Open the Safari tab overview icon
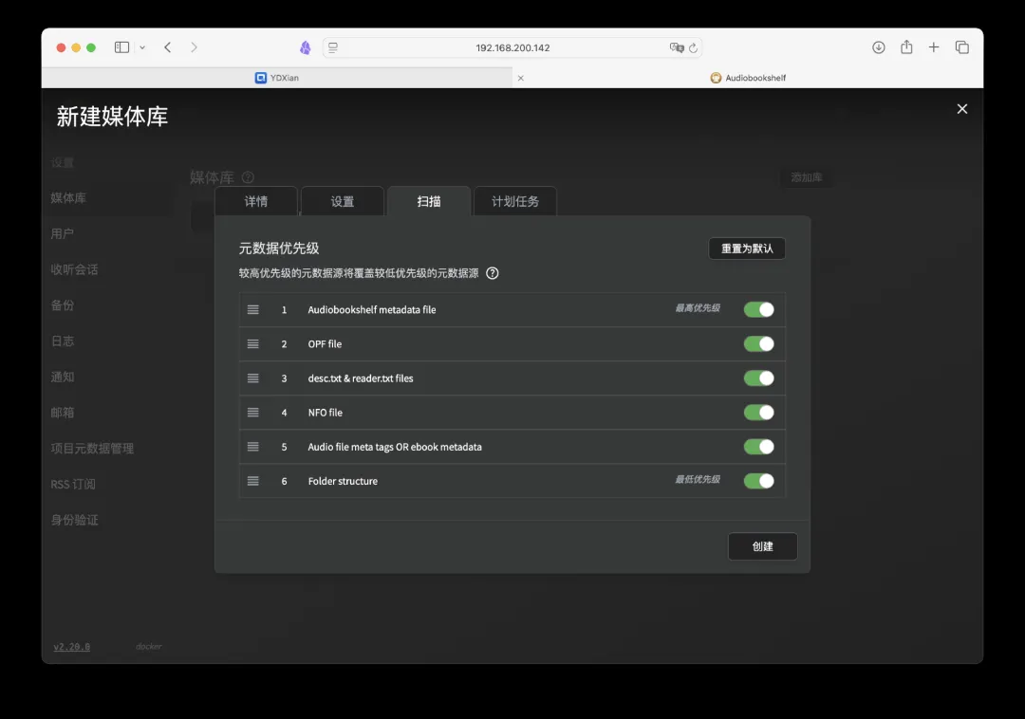The height and width of the screenshot is (719, 1025). click(x=961, y=47)
